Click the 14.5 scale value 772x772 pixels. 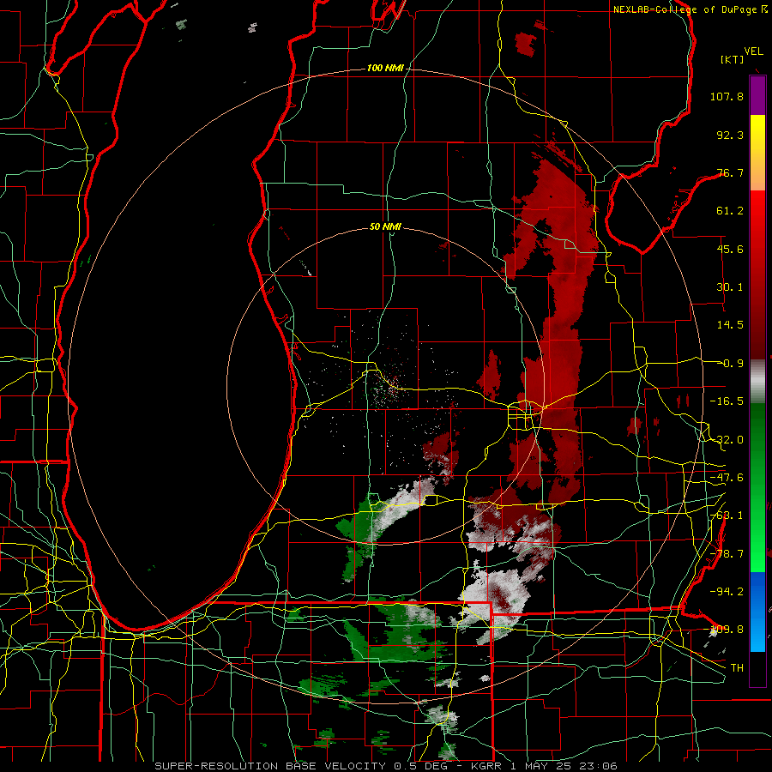tap(730, 325)
